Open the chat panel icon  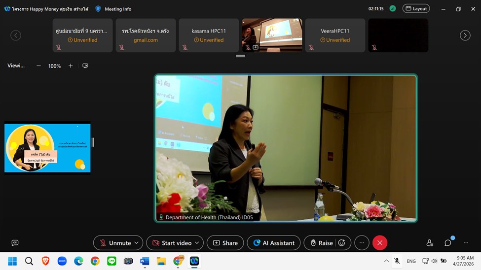click(x=447, y=243)
